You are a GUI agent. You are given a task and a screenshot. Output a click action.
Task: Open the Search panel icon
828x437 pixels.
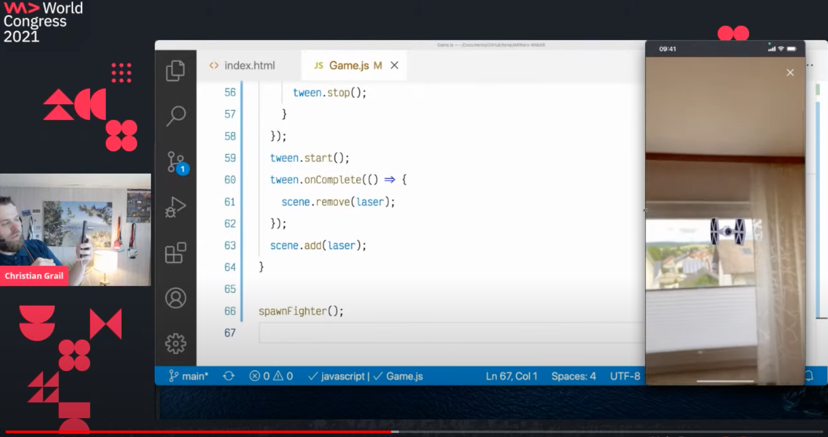click(x=176, y=116)
